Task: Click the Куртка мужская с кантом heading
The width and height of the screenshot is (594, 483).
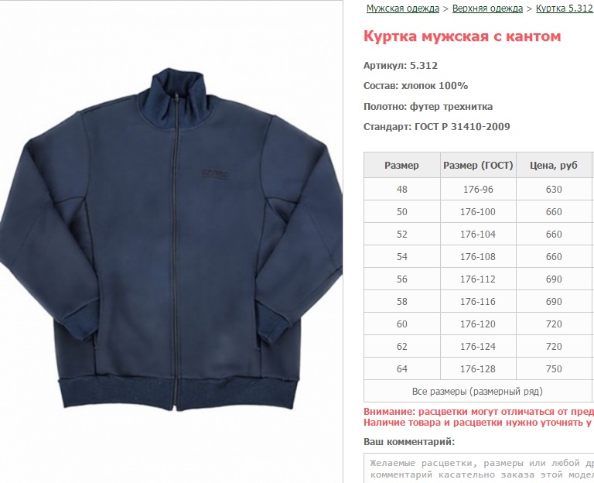Action: 463,36
